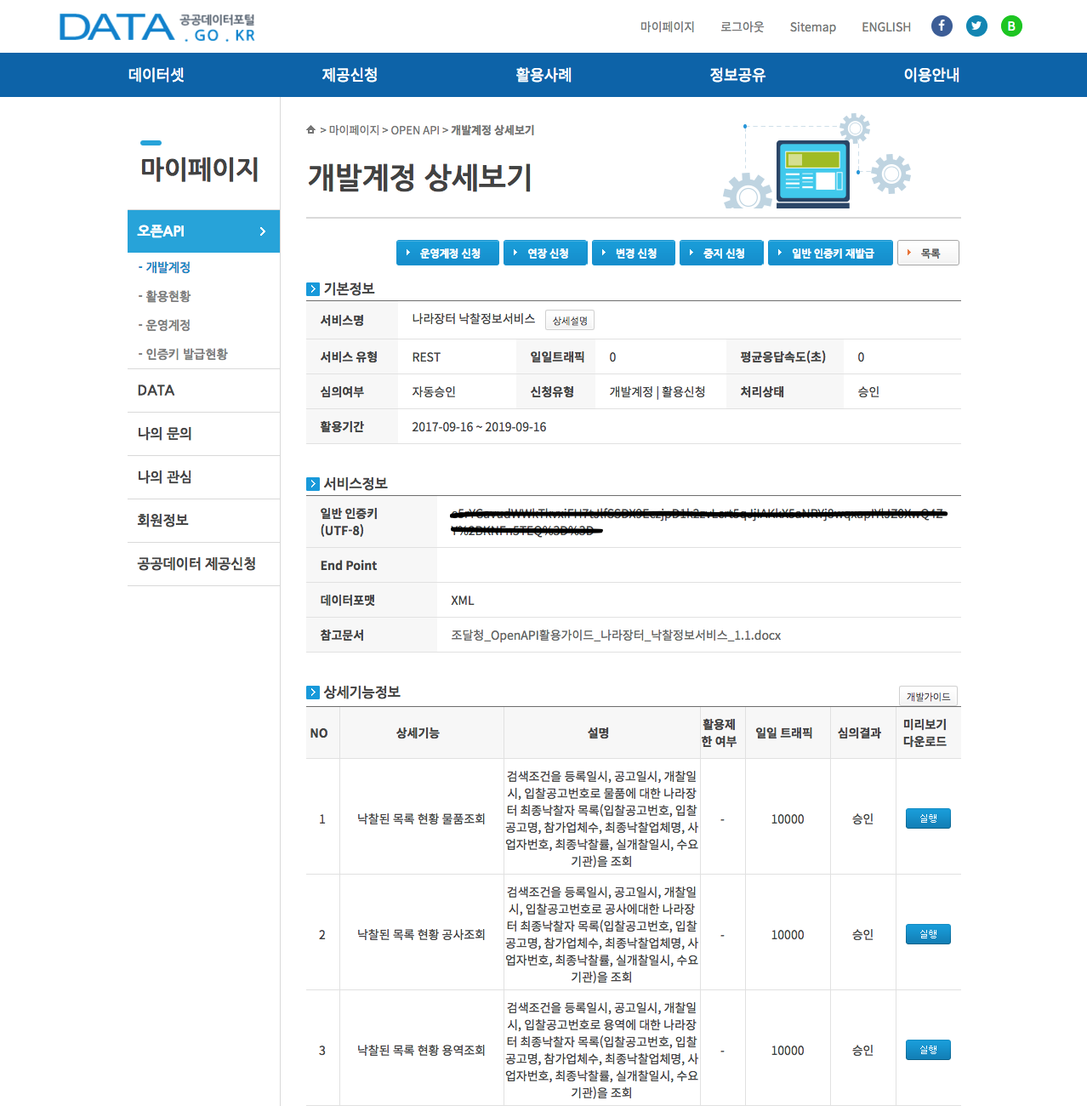Screen dimensions: 1087x1106
Task: Open the 조달청 OpenAPI활용가이드 docx reference document
Action: pyautogui.click(x=616, y=636)
